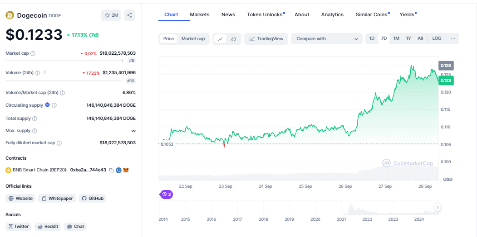Click the 0.128 price label on axis
This screenshot has width=477, height=237.
pos(446,66)
